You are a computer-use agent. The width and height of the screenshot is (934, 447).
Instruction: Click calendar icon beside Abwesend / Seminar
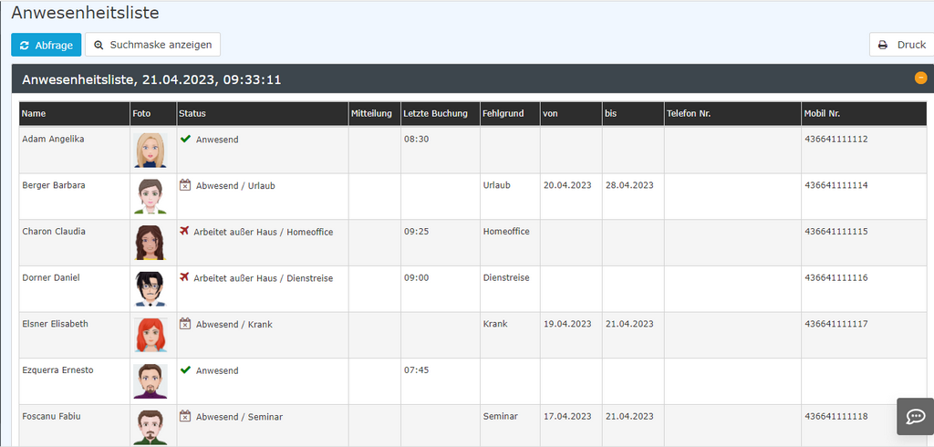click(x=185, y=416)
